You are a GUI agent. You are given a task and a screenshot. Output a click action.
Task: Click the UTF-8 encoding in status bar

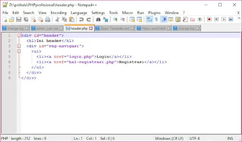[195, 139]
